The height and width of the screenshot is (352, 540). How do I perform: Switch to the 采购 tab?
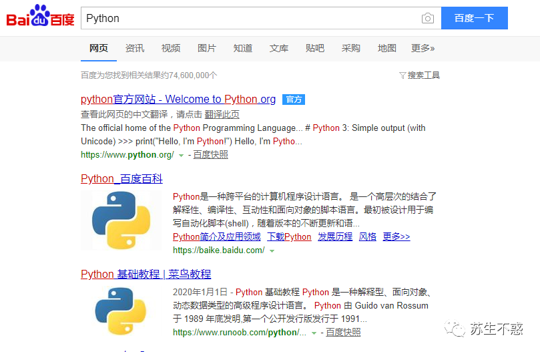tap(350, 48)
